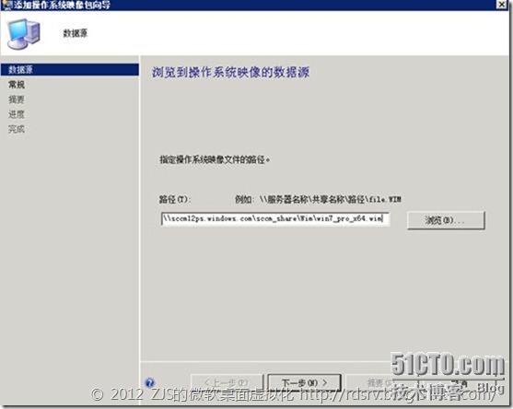Click the 浏览(B)... browse button

pos(446,220)
